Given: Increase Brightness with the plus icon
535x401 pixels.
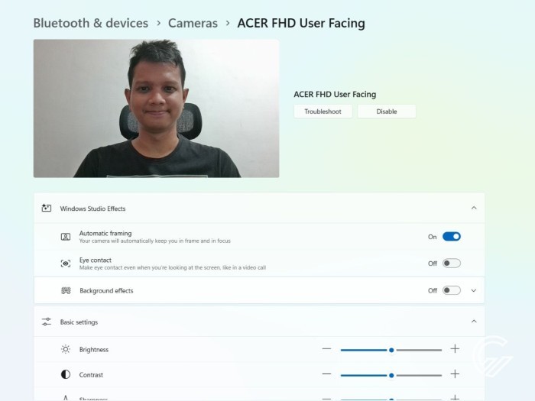Looking at the screenshot, I should (455, 349).
